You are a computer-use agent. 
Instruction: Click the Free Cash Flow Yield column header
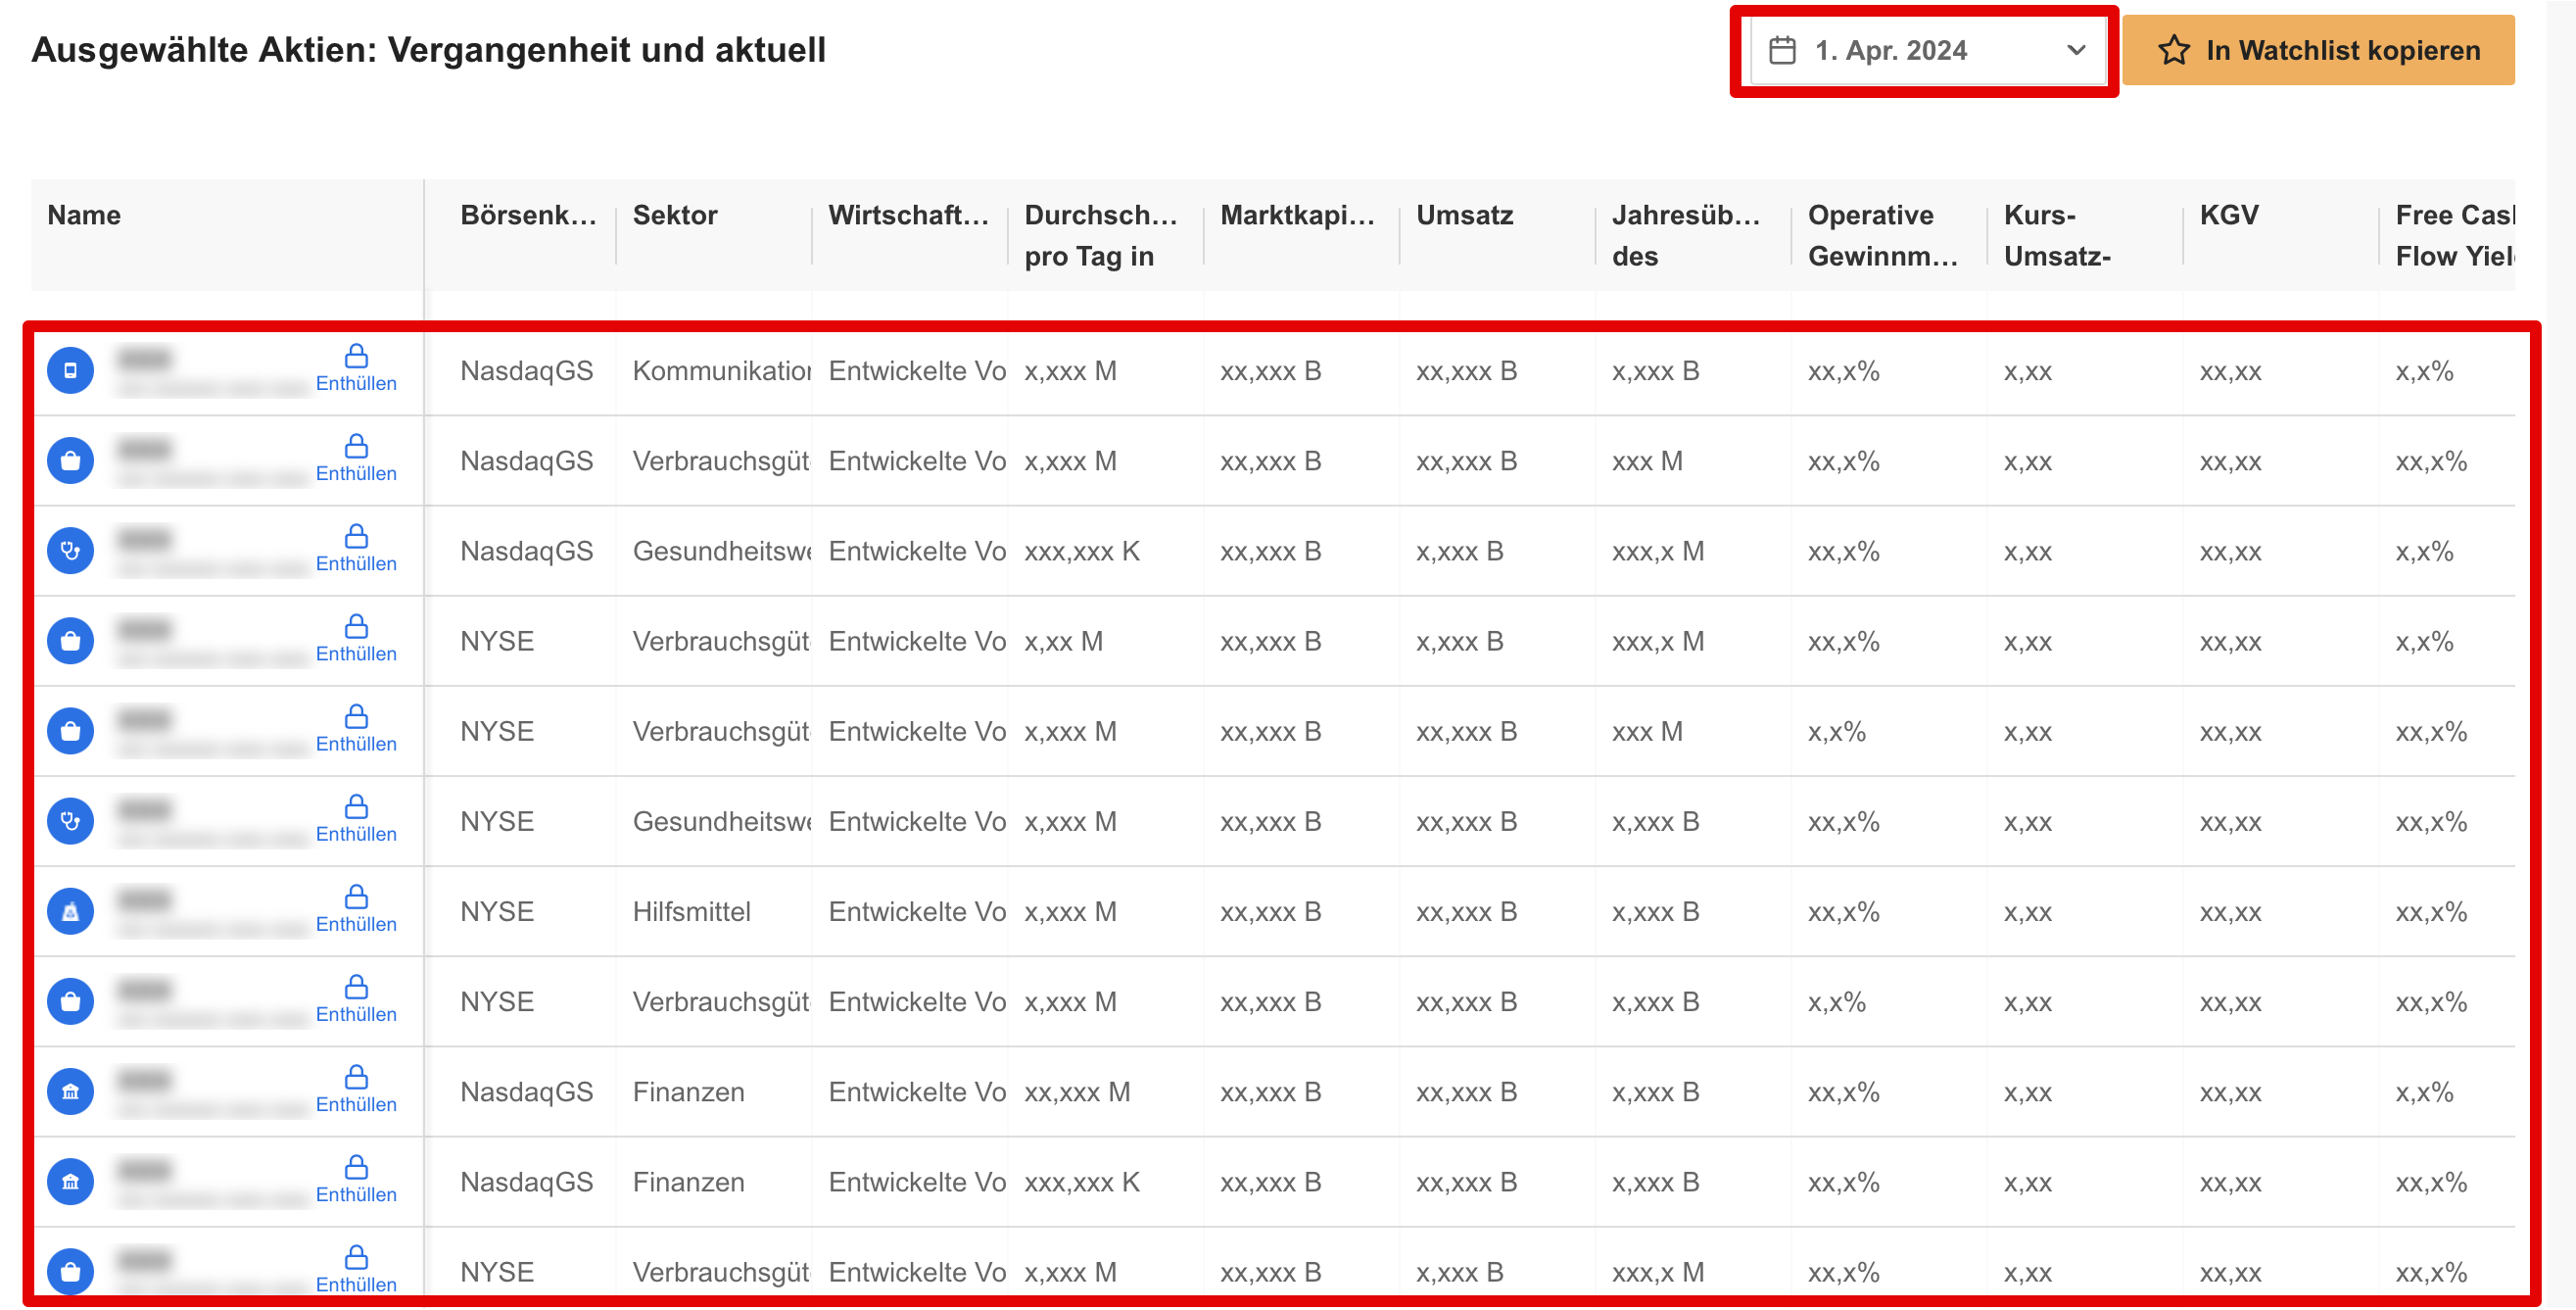tap(2454, 236)
